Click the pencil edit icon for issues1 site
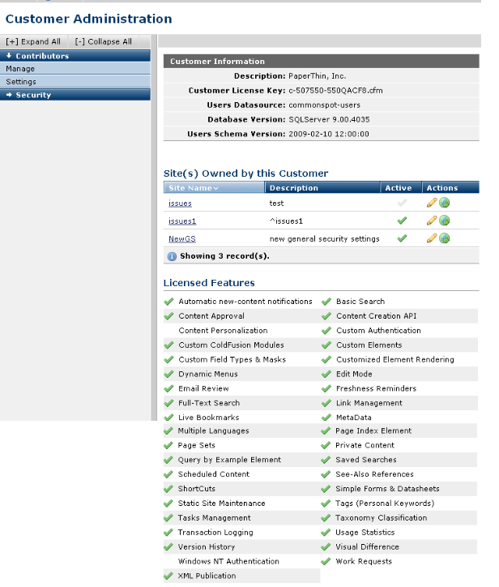The image size is (499, 587). coord(432,221)
